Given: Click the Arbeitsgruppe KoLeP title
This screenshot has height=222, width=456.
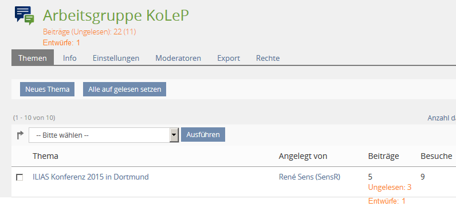Looking at the screenshot, I should [x=116, y=15].
